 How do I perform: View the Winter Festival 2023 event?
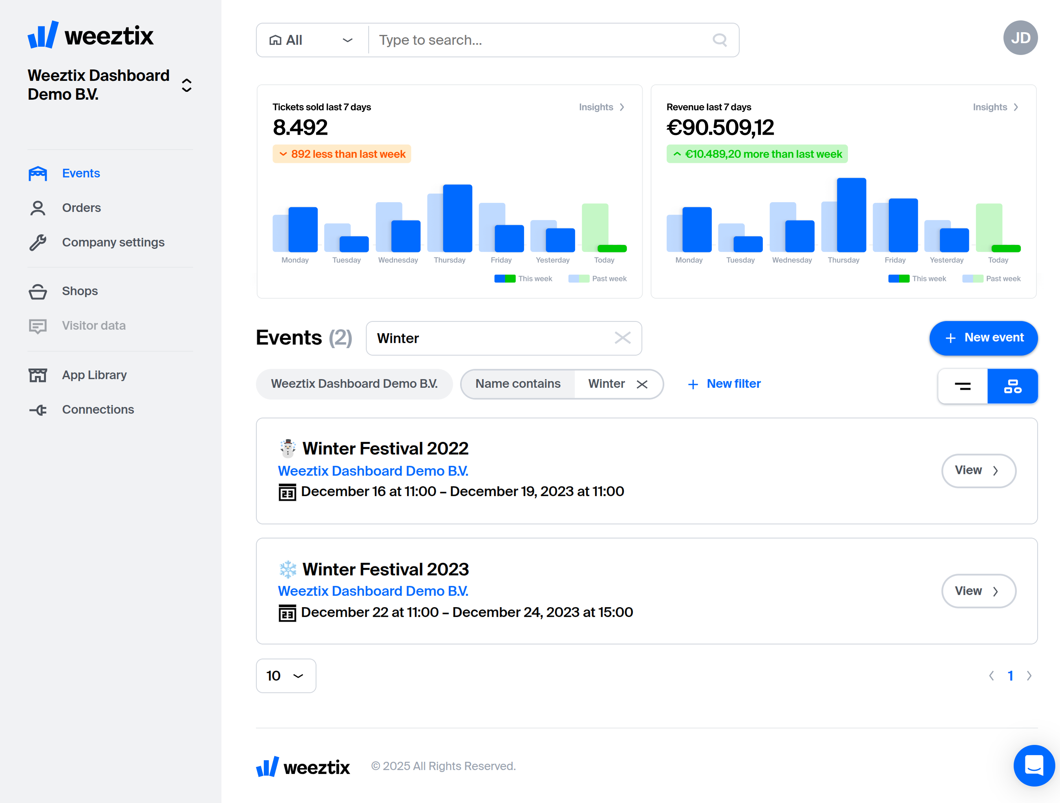pyautogui.click(x=978, y=591)
